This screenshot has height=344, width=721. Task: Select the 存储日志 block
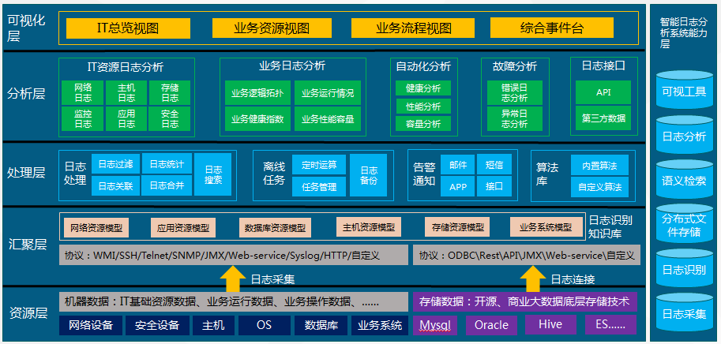click(x=170, y=92)
